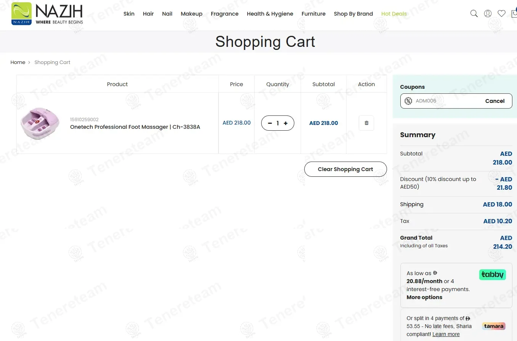Open the Hot Deals menu
This screenshot has width=517, height=341.
click(394, 14)
